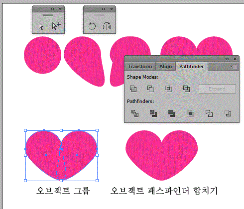
Task: Click the Trim pathfinder icon
Action: pos(153,113)
